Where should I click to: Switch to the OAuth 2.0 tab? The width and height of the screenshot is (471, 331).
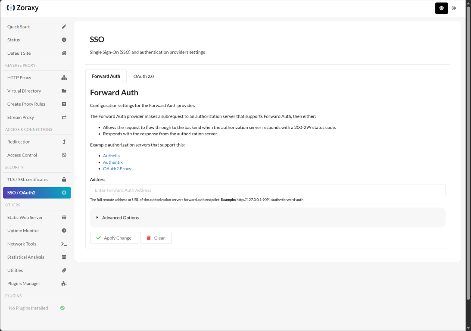tap(143, 76)
